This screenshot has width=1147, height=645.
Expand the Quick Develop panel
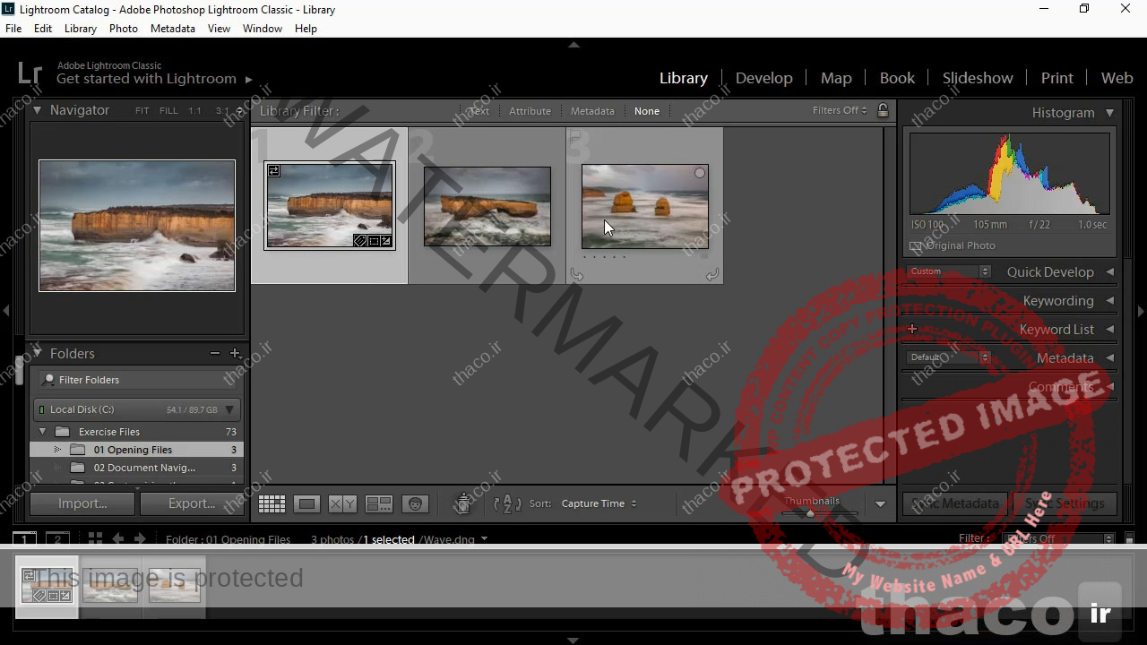coord(1109,272)
